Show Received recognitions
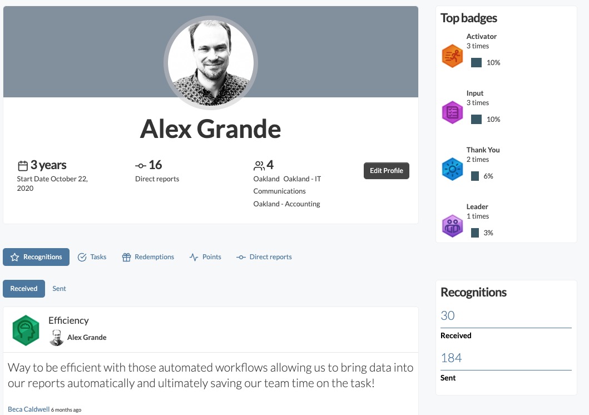The width and height of the screenshot is (589, 415). (24, 289)
